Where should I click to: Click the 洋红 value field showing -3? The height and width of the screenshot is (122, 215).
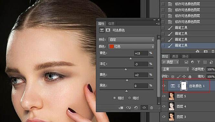click(x=141, y=64)
